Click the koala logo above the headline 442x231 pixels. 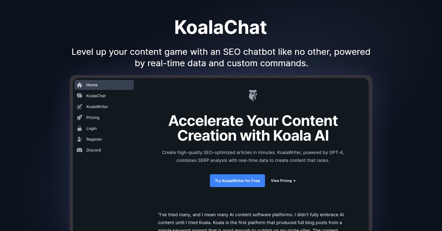(253, 96)
